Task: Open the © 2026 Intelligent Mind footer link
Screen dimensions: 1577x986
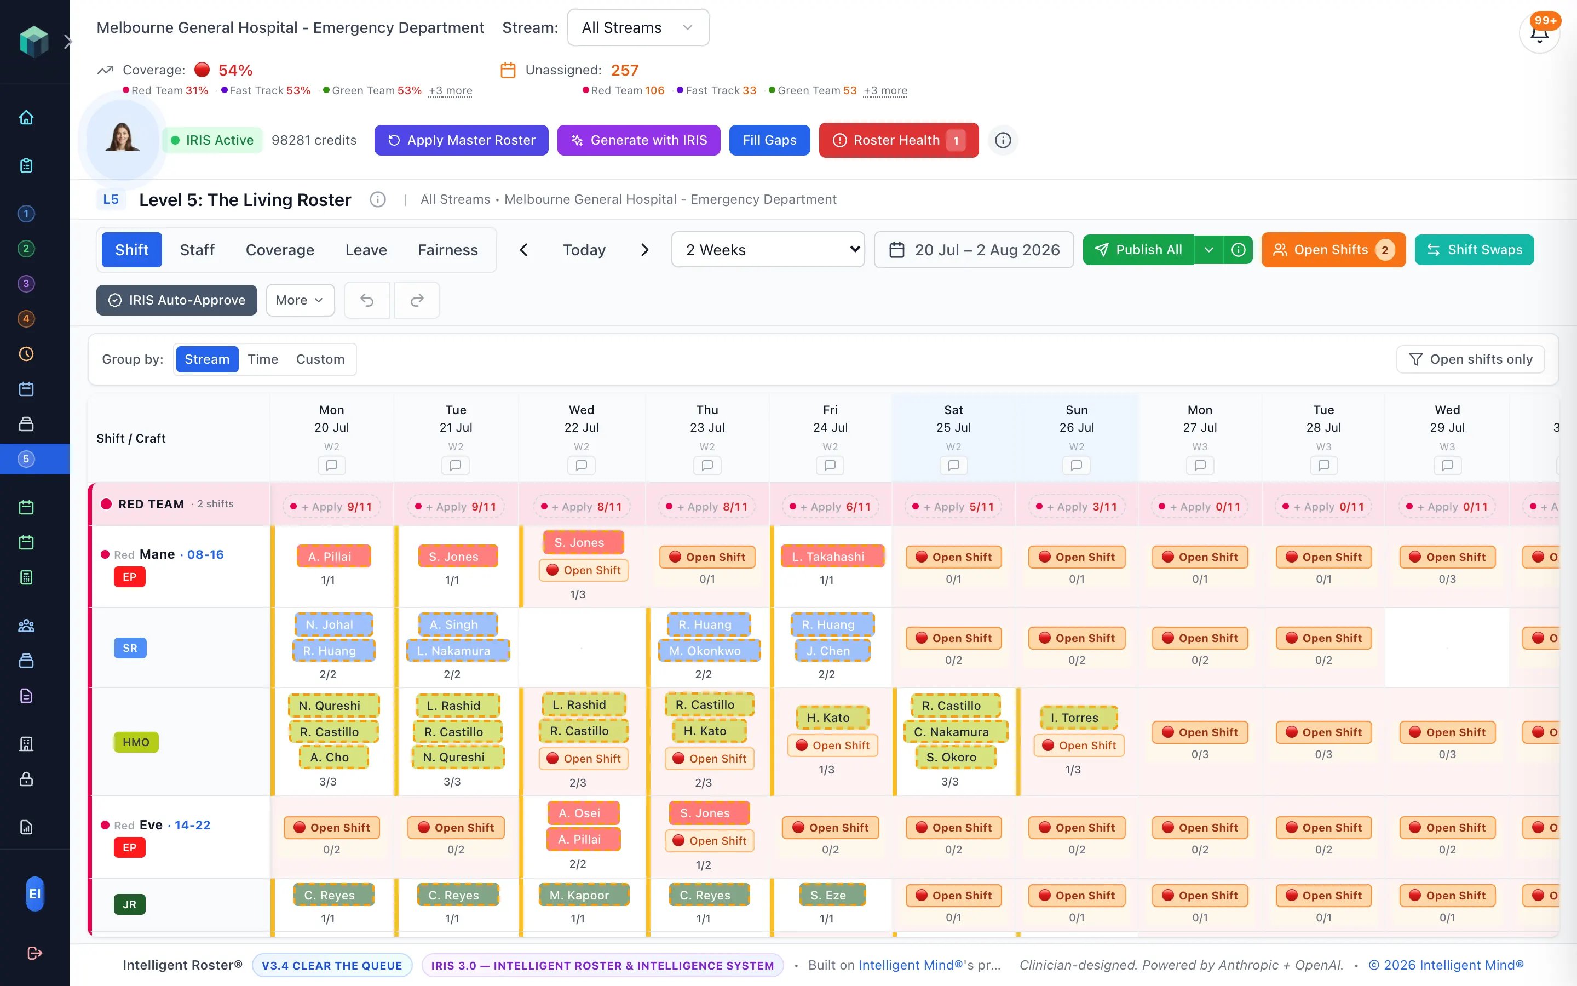Action: click(1446, 965)
